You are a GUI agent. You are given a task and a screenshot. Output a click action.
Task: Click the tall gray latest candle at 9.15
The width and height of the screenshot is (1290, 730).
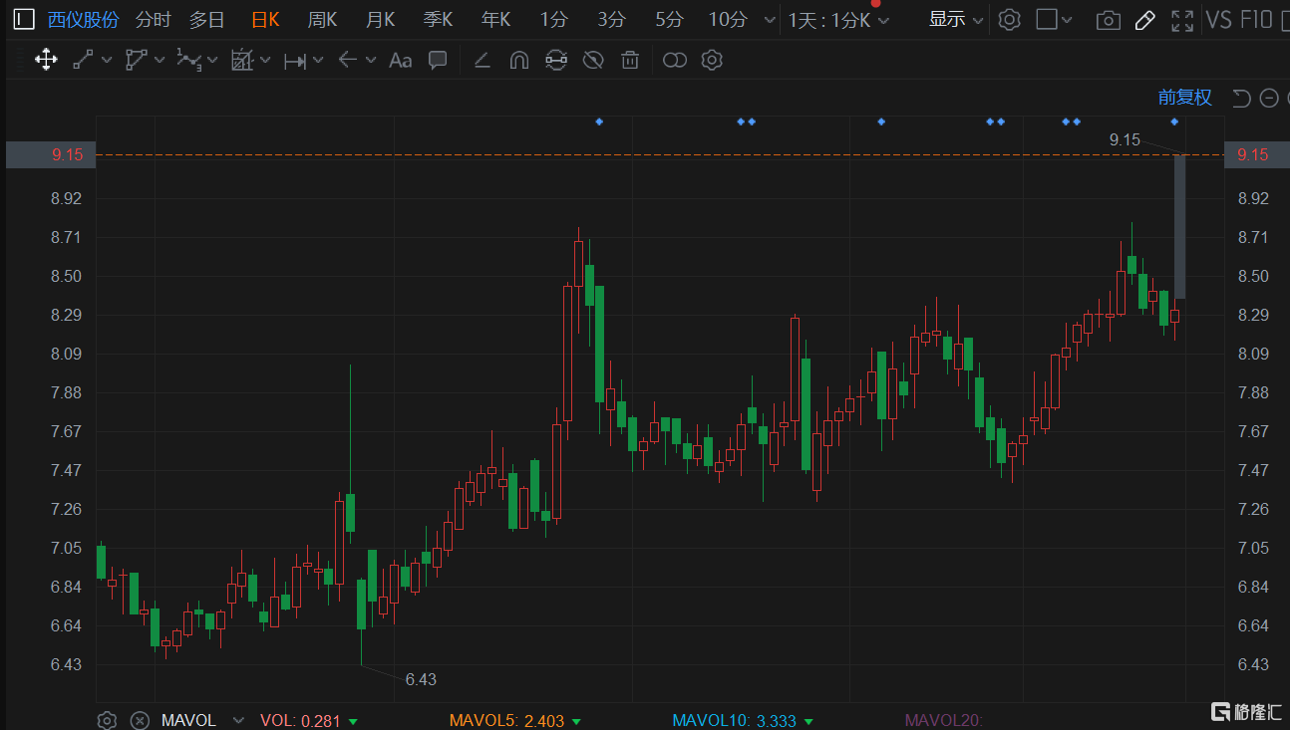click(1179, 227)
